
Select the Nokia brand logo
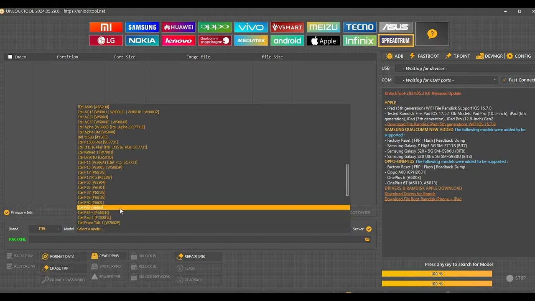click(142, 41)
